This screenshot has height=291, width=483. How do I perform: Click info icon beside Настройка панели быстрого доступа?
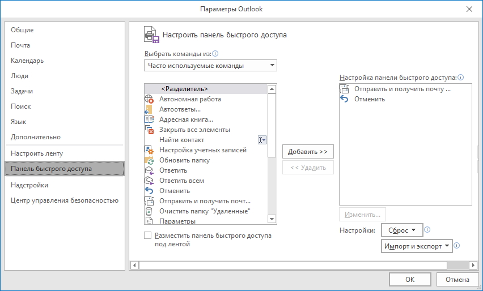460,77
